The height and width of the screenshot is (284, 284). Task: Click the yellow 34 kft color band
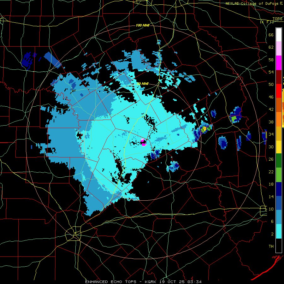279,147
